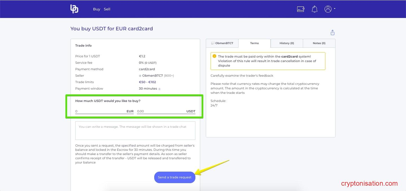Expand the account dropdown arrow
Screen dimensions: 406x191
click(x=335, y=9)
